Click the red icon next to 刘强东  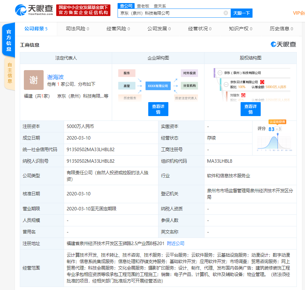pos(243,95)
